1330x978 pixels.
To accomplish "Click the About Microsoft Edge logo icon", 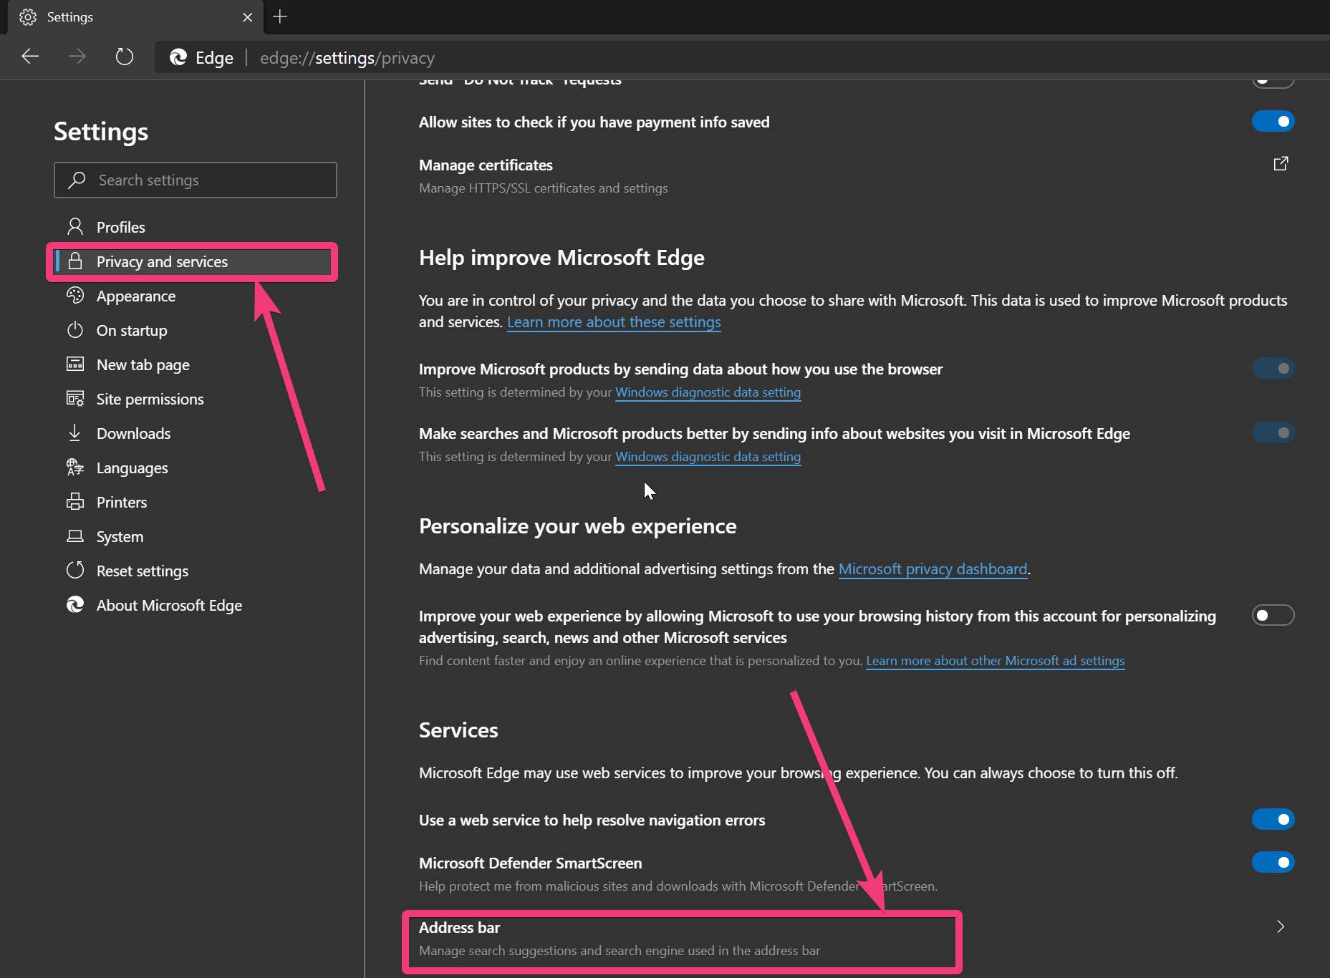I will coord(74,605).
